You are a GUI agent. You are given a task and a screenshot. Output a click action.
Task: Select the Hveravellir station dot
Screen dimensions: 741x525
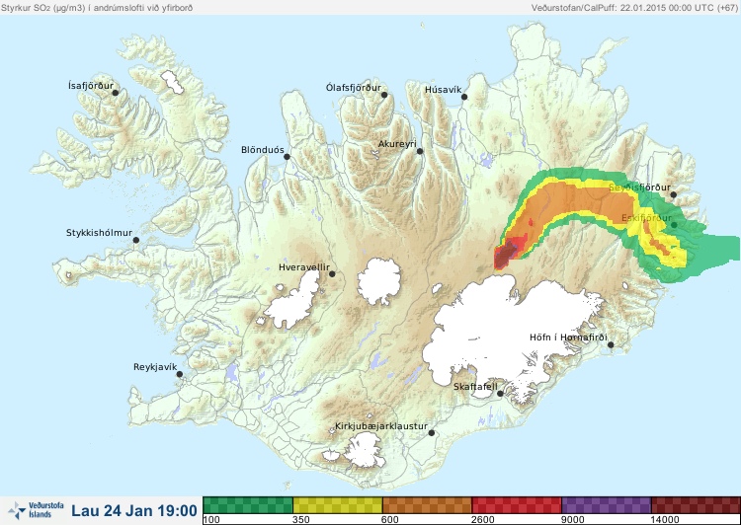pyautogui.click(x=332, y=273)
